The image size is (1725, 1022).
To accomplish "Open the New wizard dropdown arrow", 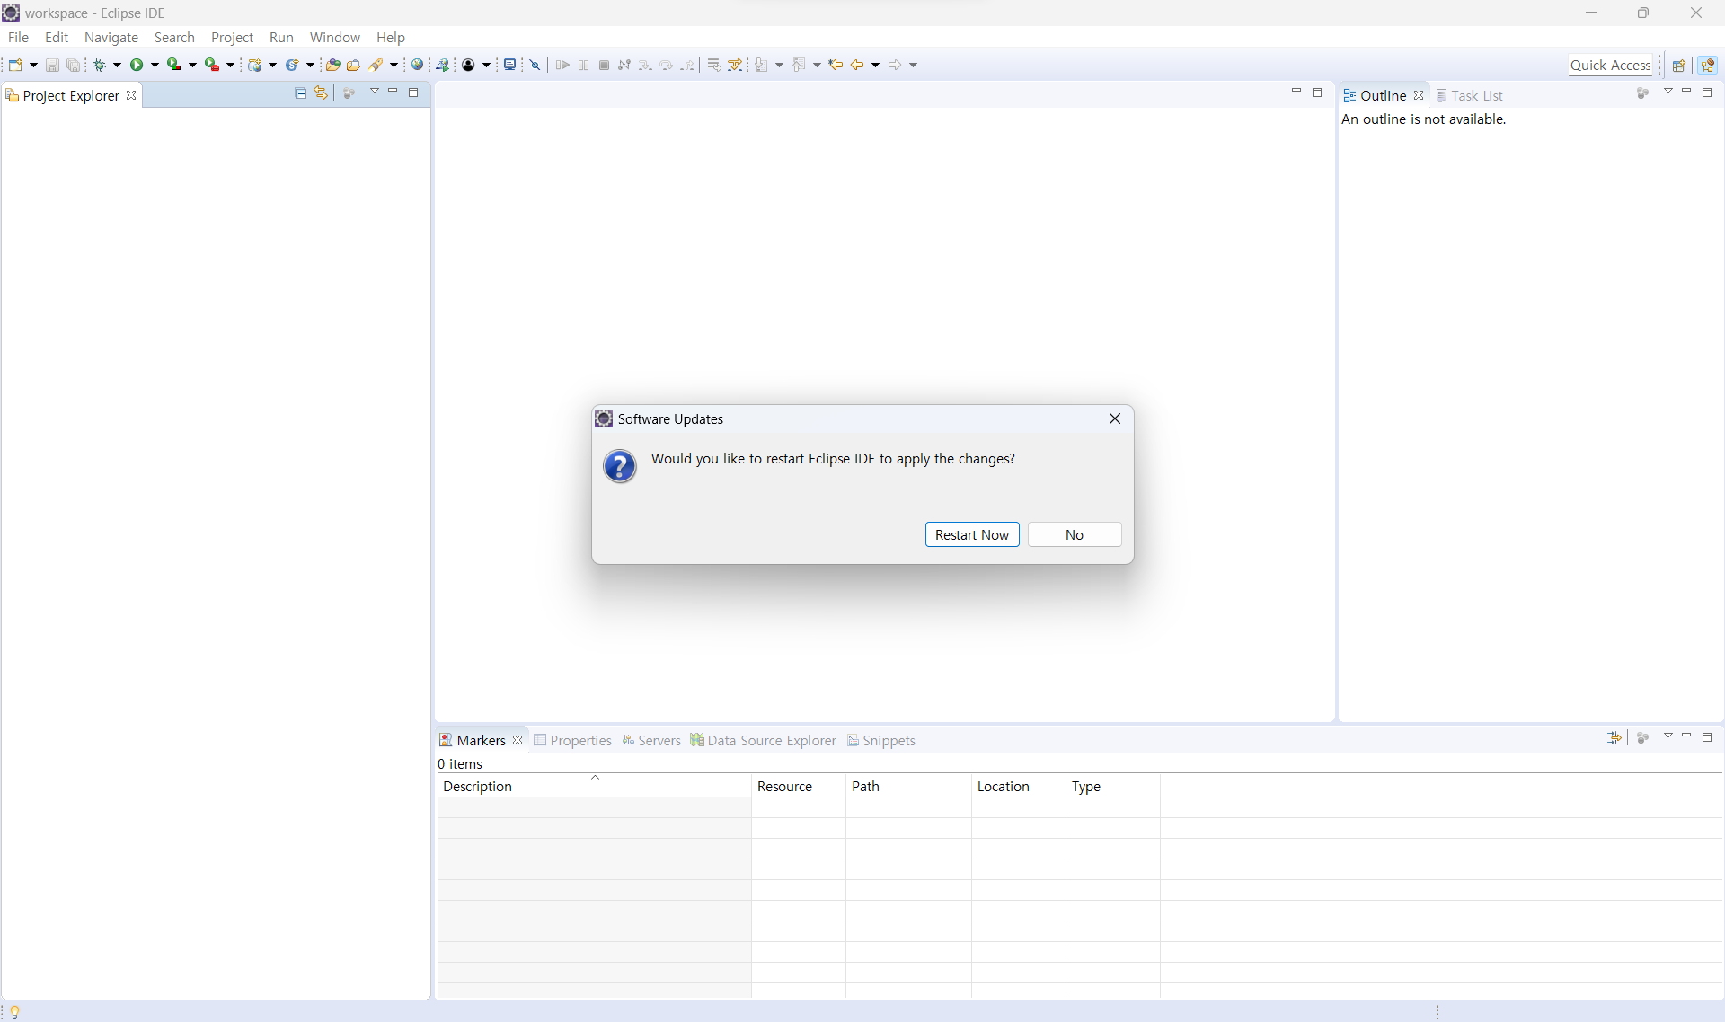I will 34,65.
